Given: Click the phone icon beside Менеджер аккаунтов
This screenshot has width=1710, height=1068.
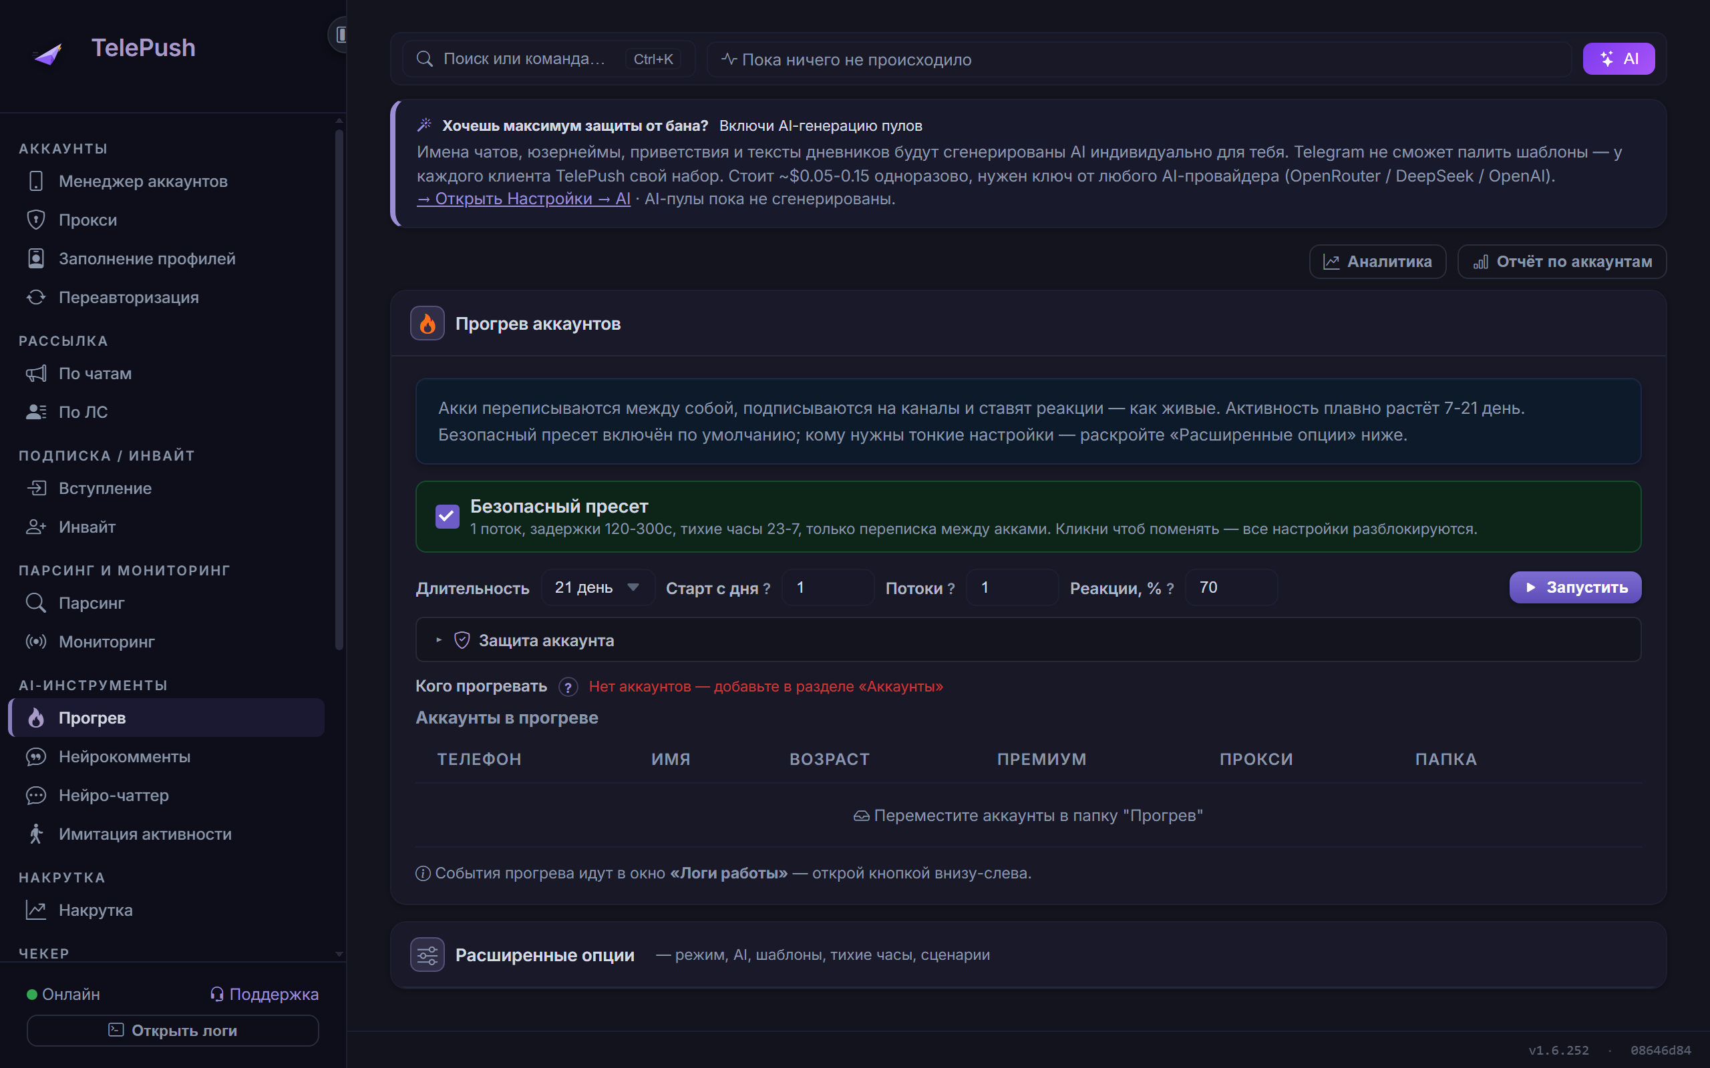Looking at the screenshot, I should tap(36, 181).
